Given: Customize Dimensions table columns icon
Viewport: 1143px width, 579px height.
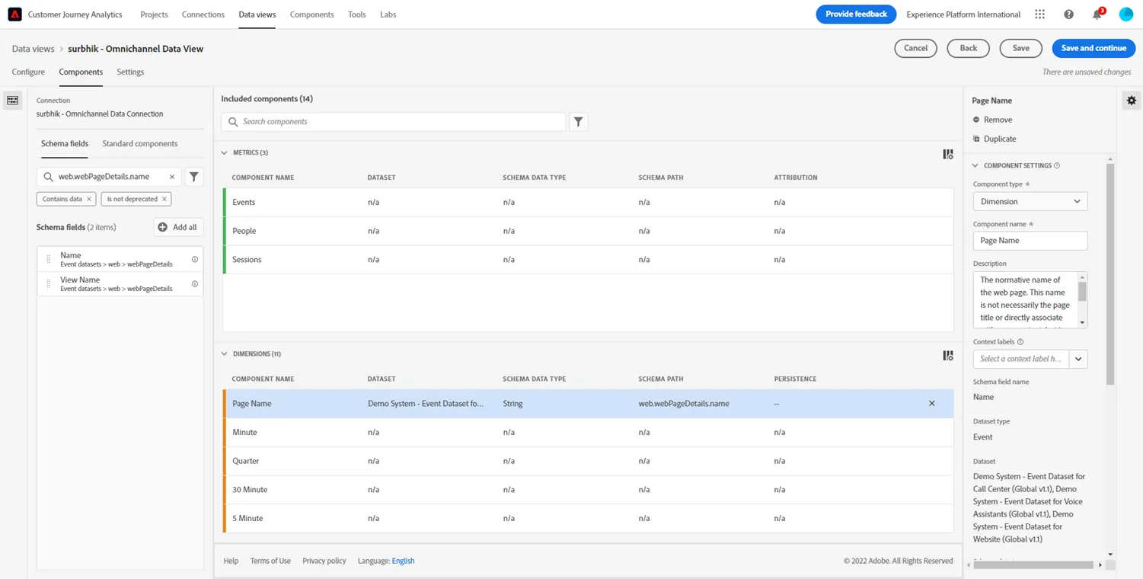Looking at the screenshot, I should (x=948, y=356).
